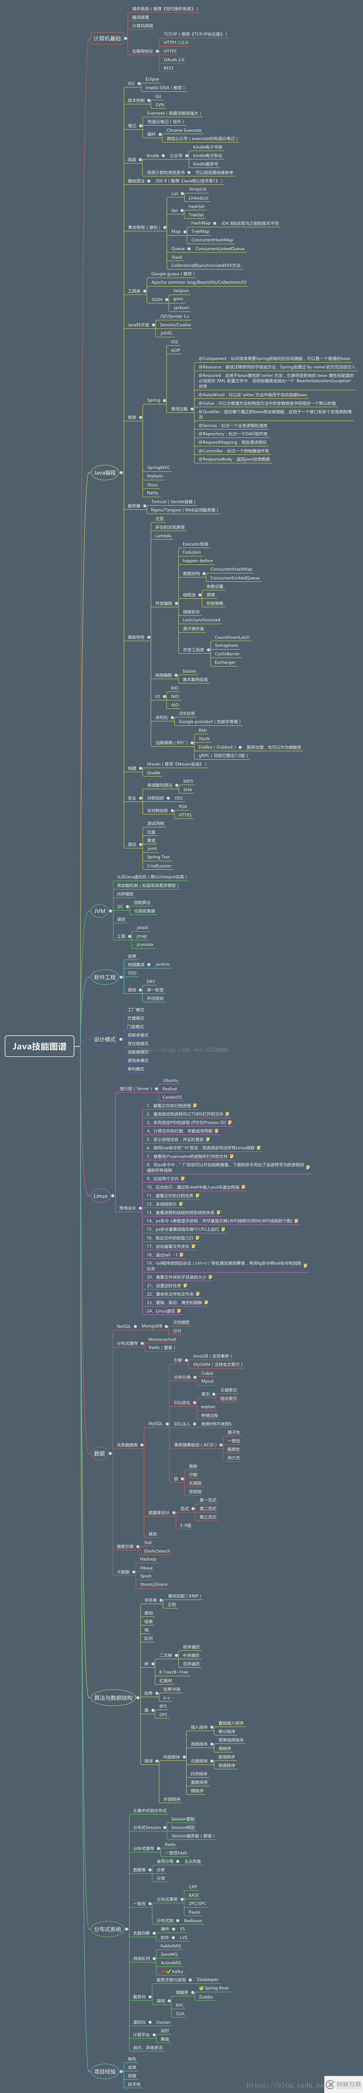Select the root node Java技能图谱
Screen dimensions: 363x2093
click(x=39, y=1046)
